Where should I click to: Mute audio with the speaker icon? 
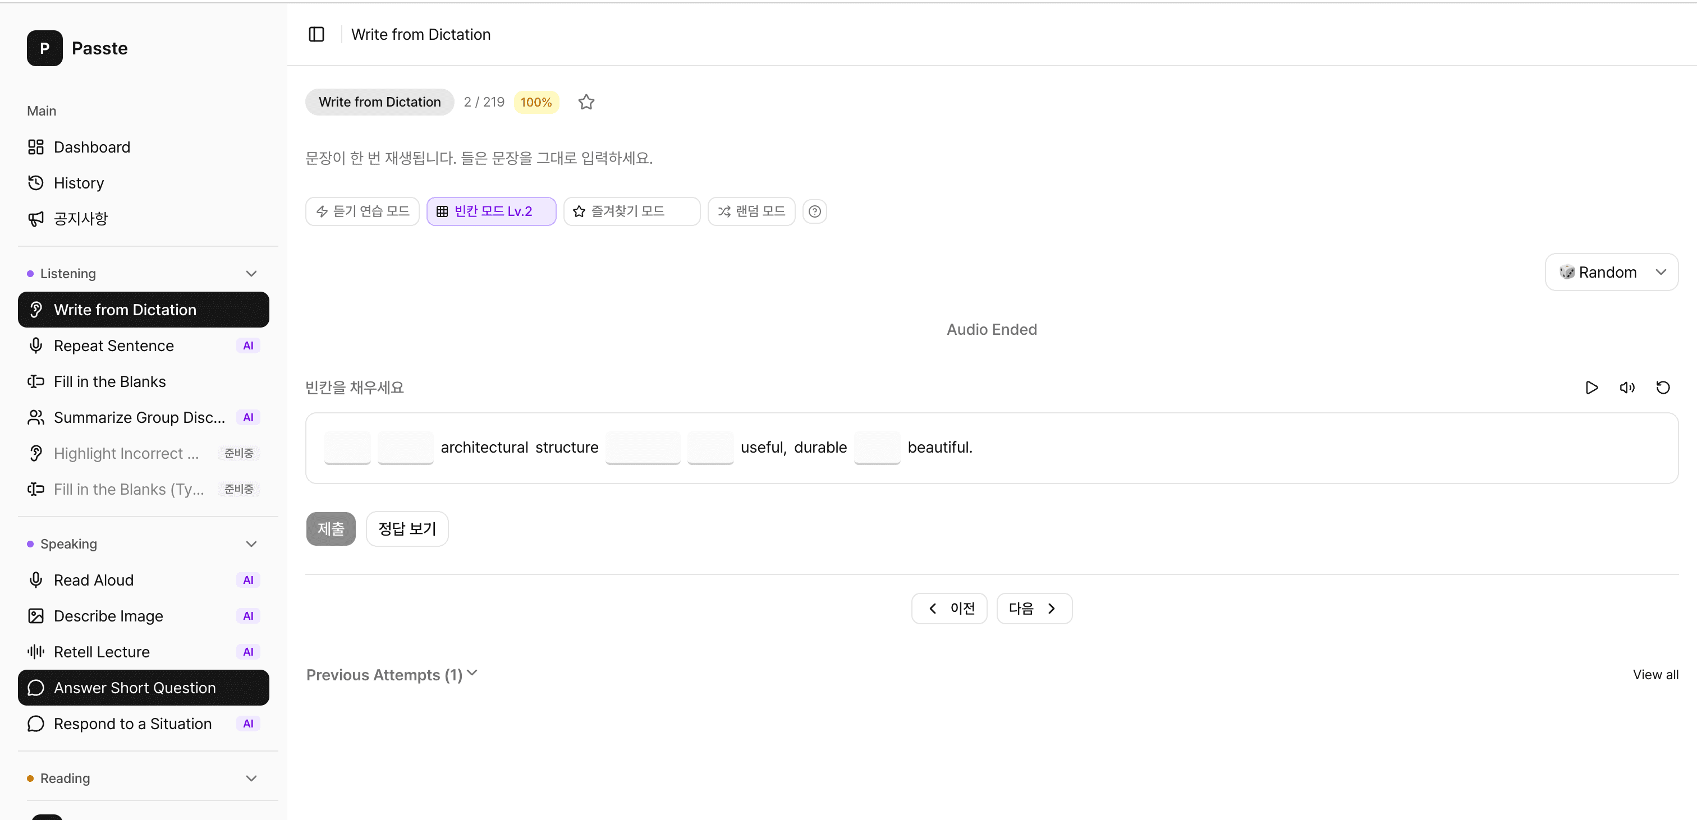[x=1627, y=387]
